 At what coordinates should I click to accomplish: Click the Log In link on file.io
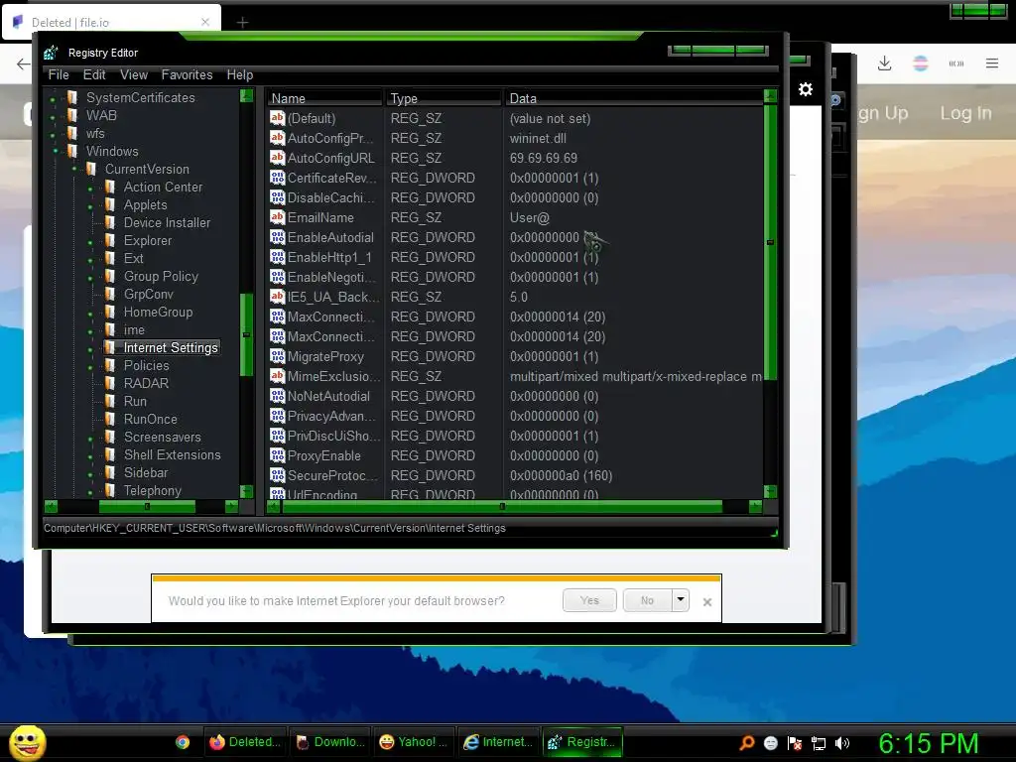click(x=965, y=113)
